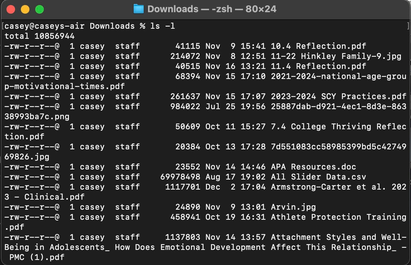Click the '11-22 Hinkley Family-9.jpg' filename

336,56
